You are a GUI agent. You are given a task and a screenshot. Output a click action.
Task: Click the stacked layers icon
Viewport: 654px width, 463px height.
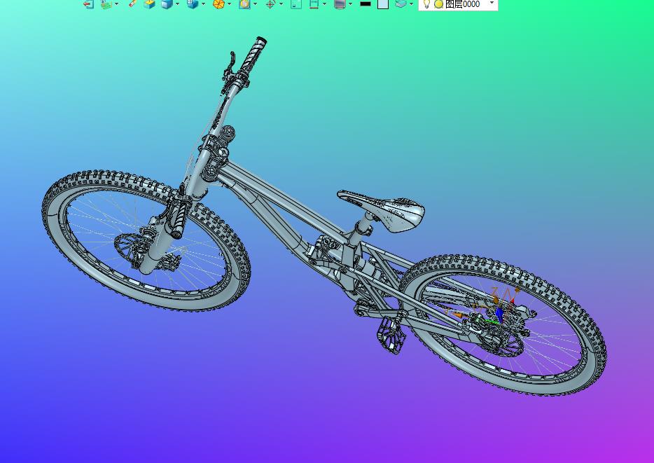tap(401, 4)
